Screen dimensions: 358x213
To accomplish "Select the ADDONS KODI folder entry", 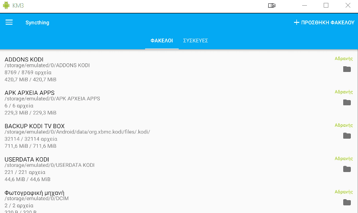I will click(179, 69).
